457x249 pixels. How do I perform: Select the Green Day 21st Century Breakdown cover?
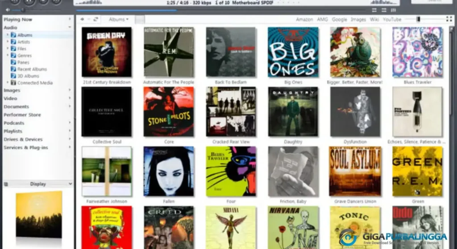[107, 52]
